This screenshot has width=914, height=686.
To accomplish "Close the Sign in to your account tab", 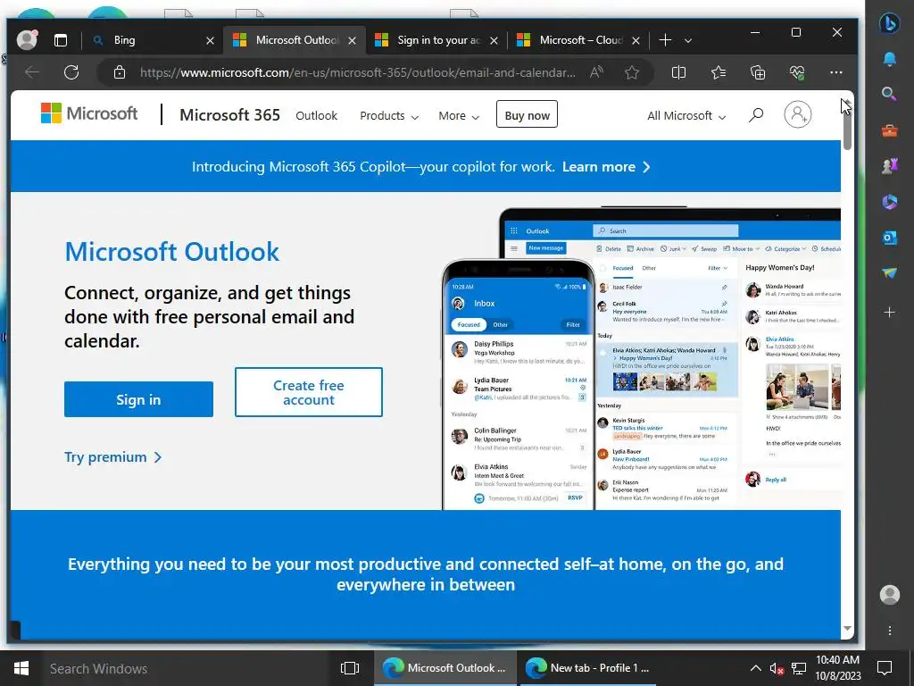I will point(494,40).
